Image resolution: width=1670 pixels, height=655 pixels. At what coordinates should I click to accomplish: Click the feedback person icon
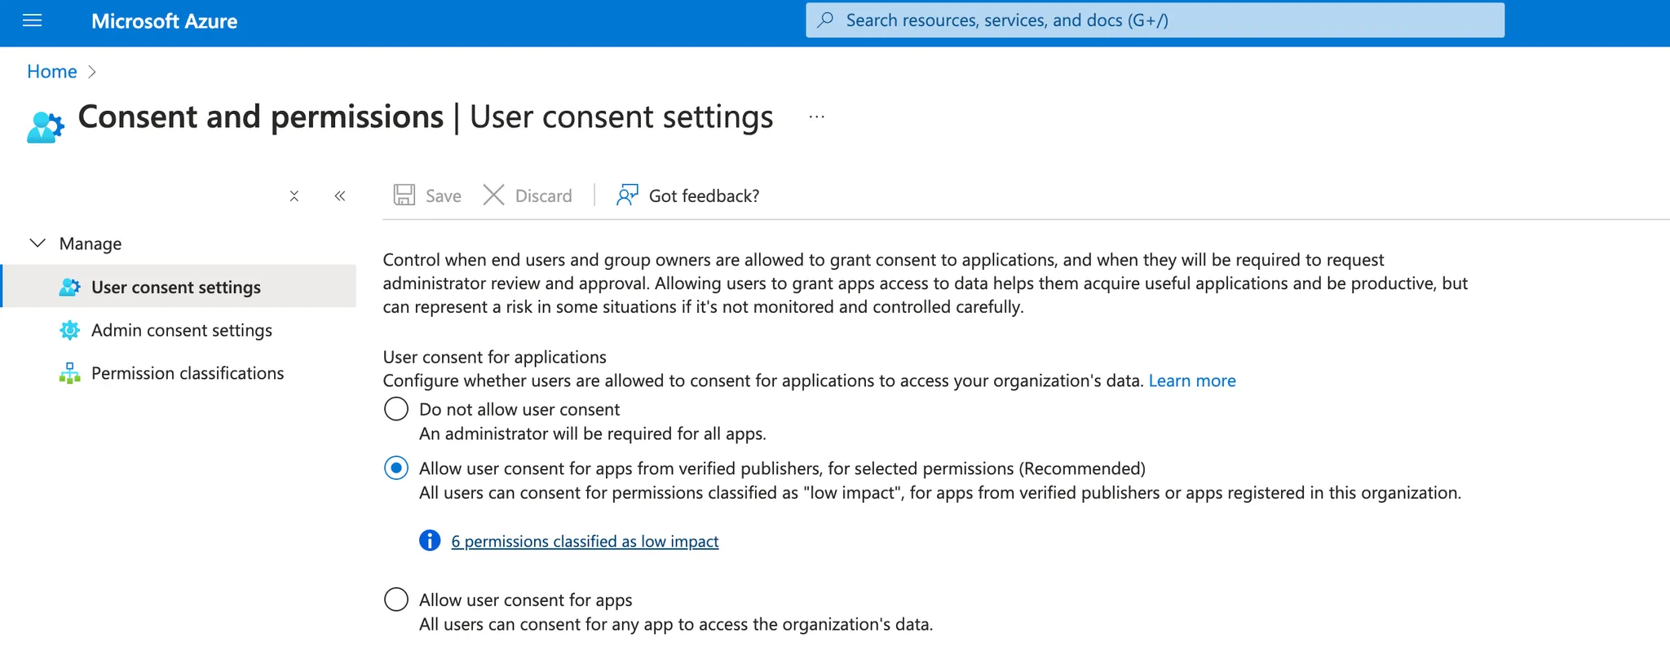coord(627,196)
